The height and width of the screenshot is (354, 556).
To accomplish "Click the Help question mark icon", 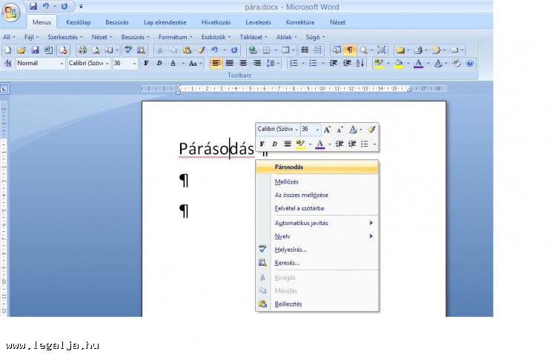I will point(470,64).
